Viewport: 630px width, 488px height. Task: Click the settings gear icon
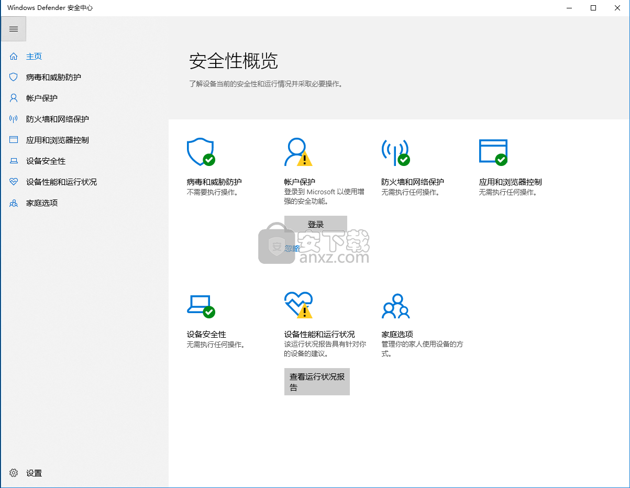click(14, 473)
